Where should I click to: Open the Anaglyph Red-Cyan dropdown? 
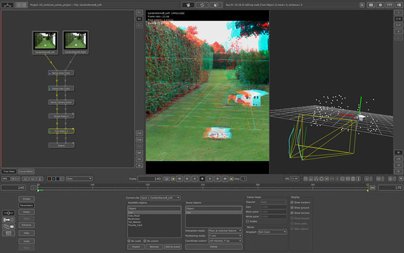coord(272,232)
